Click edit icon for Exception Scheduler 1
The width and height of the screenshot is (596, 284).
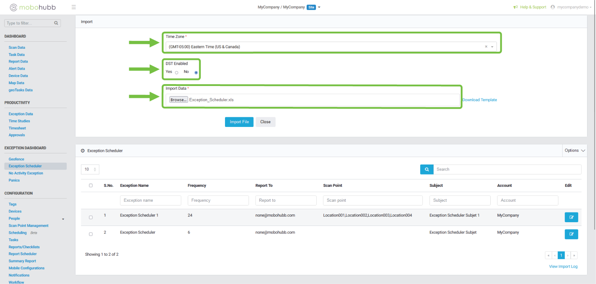pyautogui.click(x=571, y=217)
